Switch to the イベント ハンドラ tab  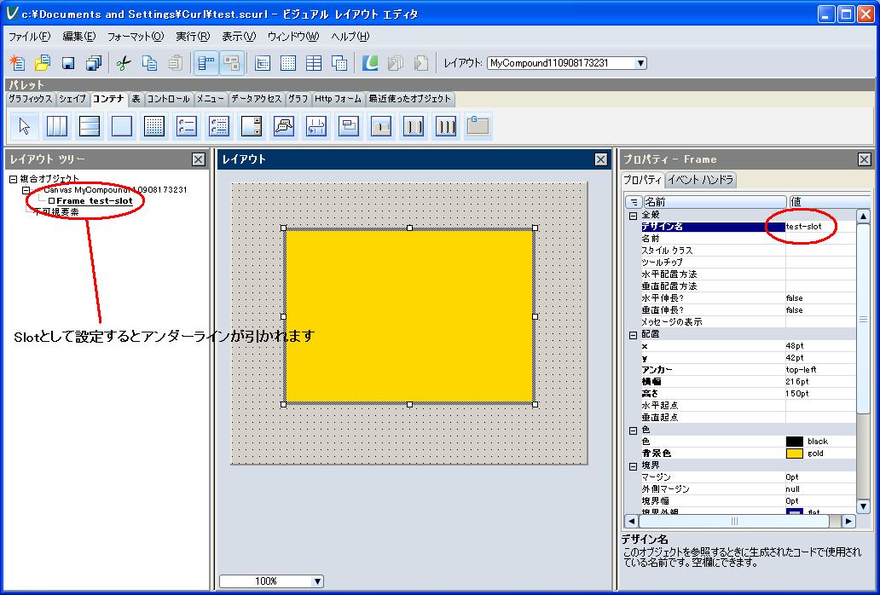(x=699, y=180)
